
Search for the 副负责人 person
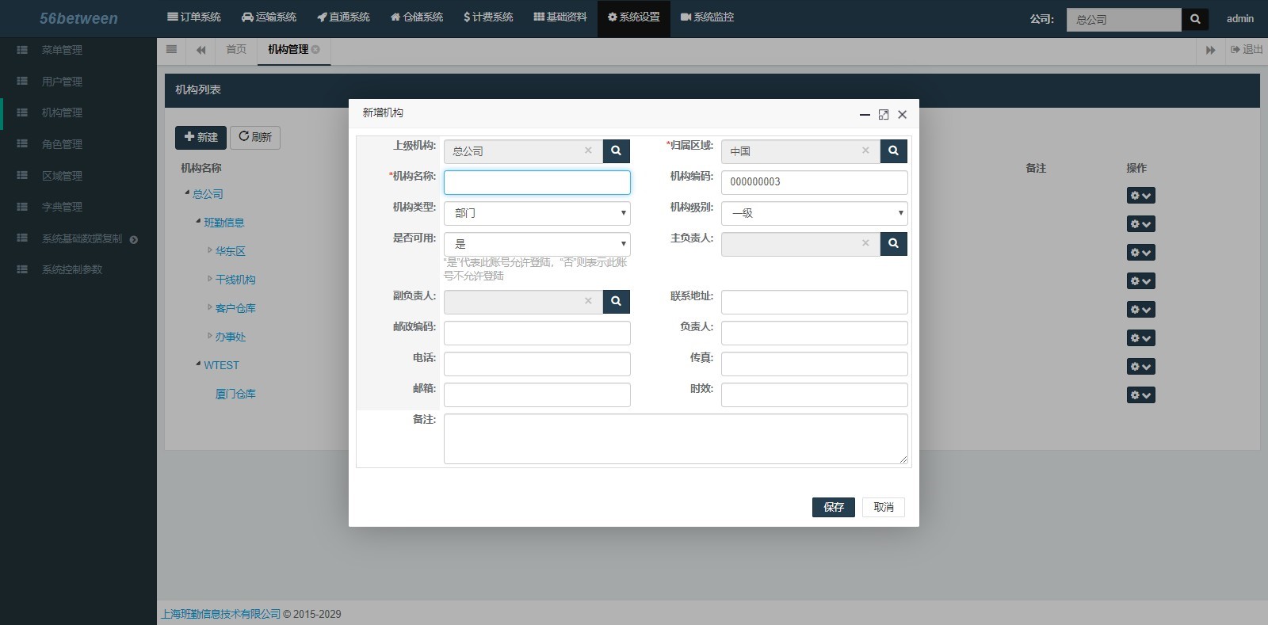tap(616, 301)
